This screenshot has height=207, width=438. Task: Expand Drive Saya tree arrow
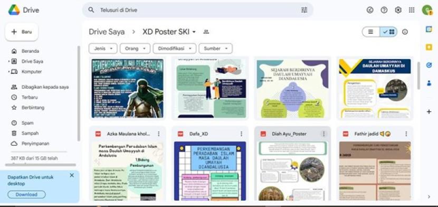pos(9,61)
